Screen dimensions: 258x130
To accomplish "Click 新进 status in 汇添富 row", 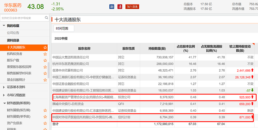I will pyautogui.click(x=250, y=110).
